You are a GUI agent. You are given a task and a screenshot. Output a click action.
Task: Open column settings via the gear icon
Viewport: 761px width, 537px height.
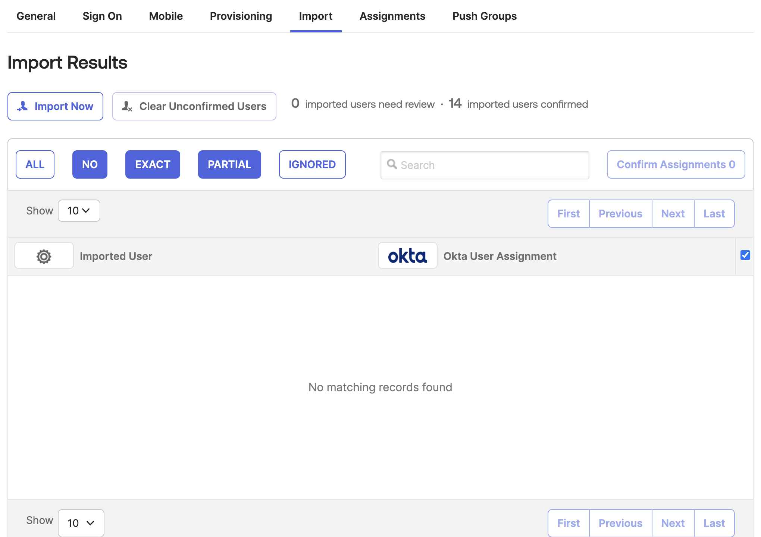pos(44,256)
